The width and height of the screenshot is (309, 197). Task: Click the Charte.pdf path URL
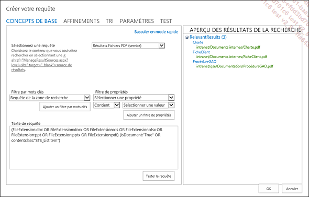pyautogui.click(x=228, y=47)
